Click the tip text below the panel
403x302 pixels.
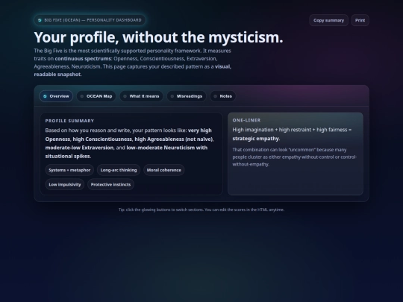coord(201,210)
